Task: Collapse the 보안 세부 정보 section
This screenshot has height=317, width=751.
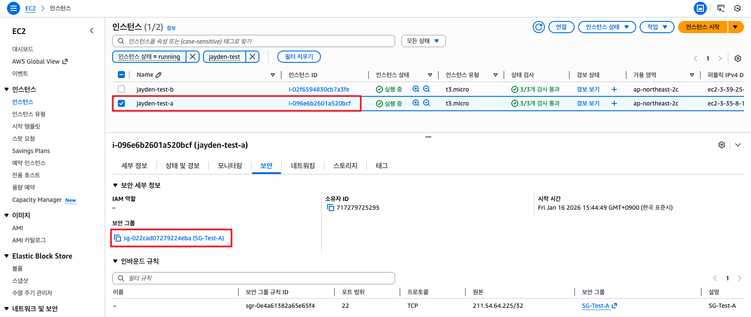Action: point(115,185)
